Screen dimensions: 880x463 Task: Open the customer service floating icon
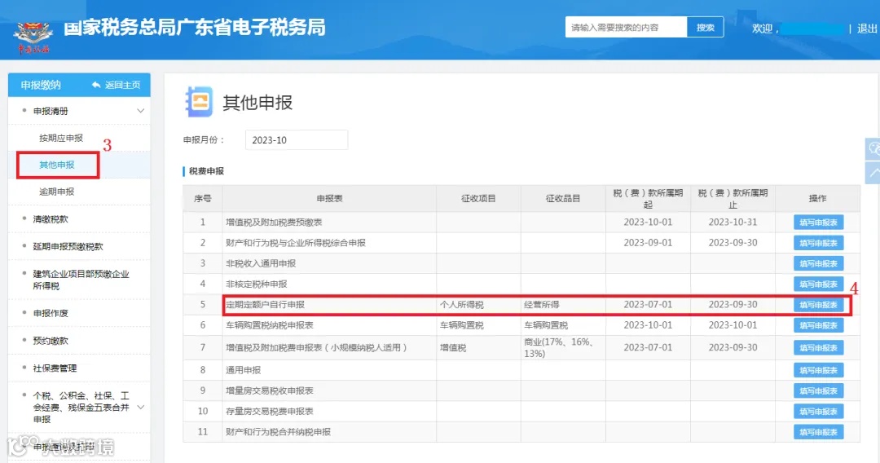coord(873,148)
